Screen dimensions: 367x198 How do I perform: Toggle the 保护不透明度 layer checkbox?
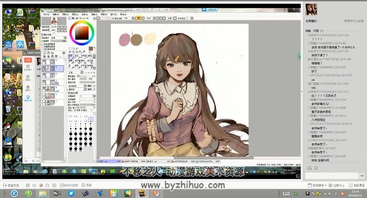click(43, 44)
